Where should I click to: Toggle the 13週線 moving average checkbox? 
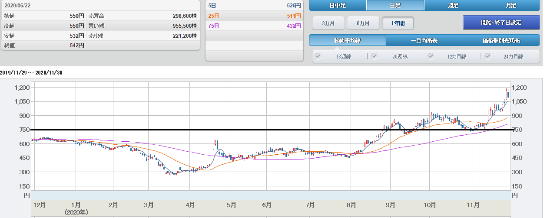(318, 56)
